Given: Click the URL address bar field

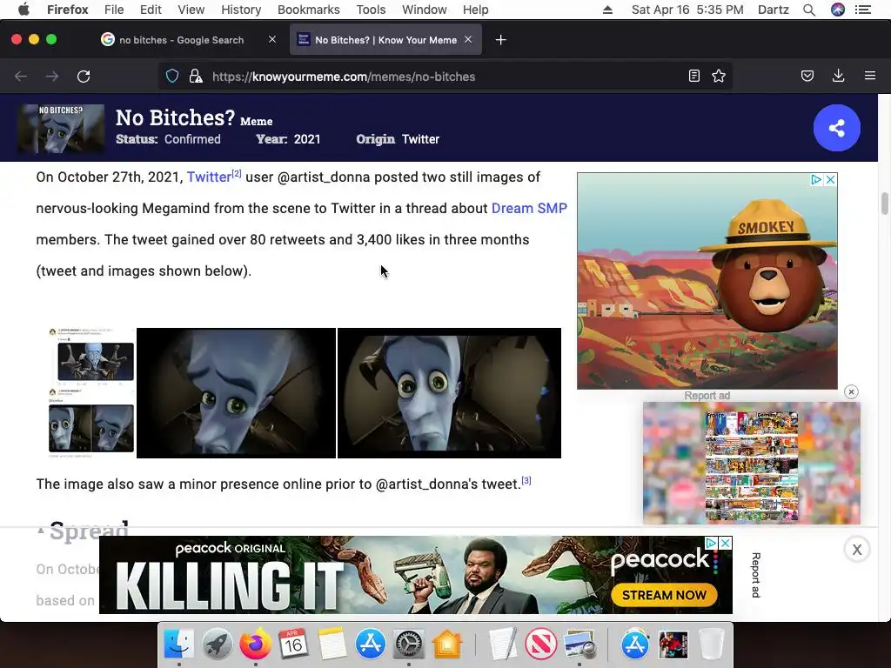Looking at the screenshot, I should click(x=445, y=77).
